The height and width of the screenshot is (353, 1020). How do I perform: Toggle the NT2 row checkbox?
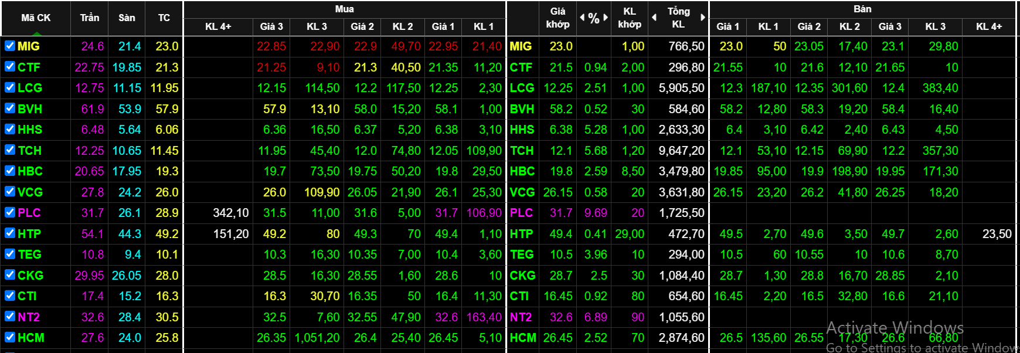click(10, 316)
